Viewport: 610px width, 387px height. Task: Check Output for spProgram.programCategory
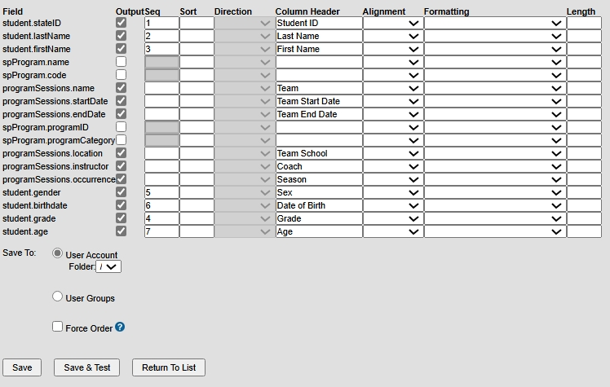tap(121, 140)
